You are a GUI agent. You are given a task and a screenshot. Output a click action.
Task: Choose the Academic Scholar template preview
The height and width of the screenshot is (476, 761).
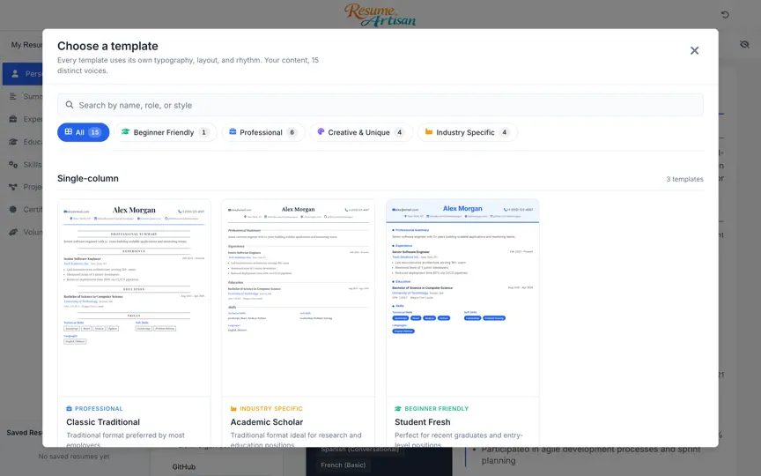coord(298,298)
